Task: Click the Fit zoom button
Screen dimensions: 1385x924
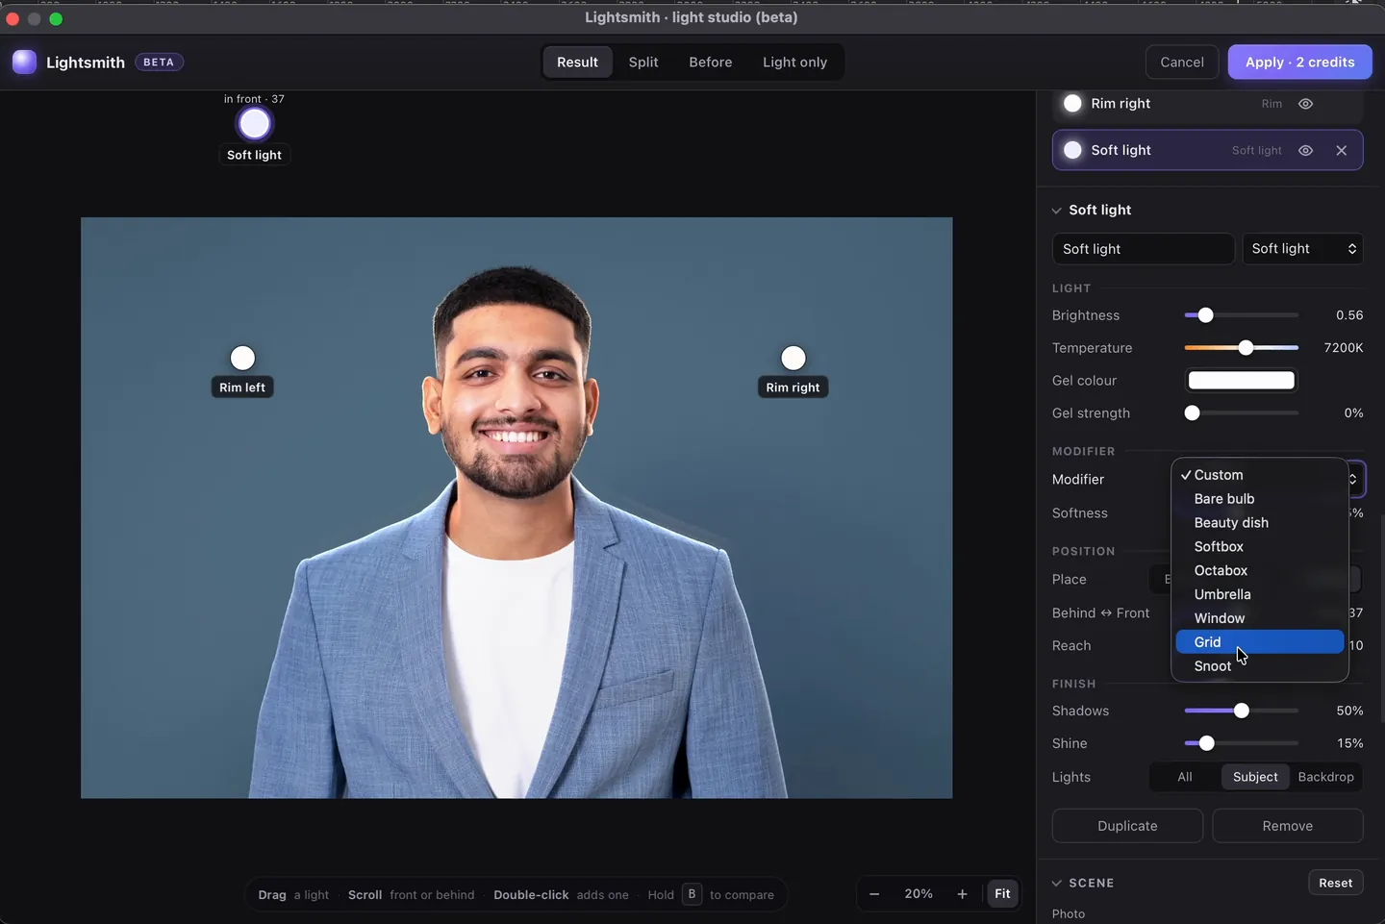Action: coord(1002,894)
